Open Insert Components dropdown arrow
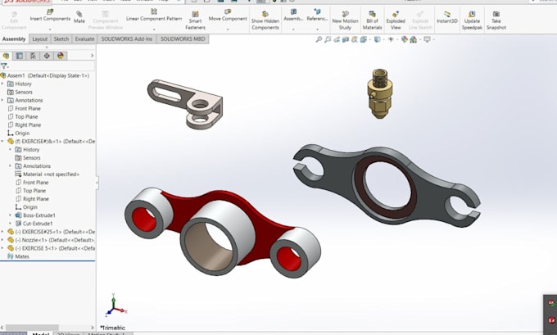The width and height of the screenshot is (557, 335). click(50, 29)
